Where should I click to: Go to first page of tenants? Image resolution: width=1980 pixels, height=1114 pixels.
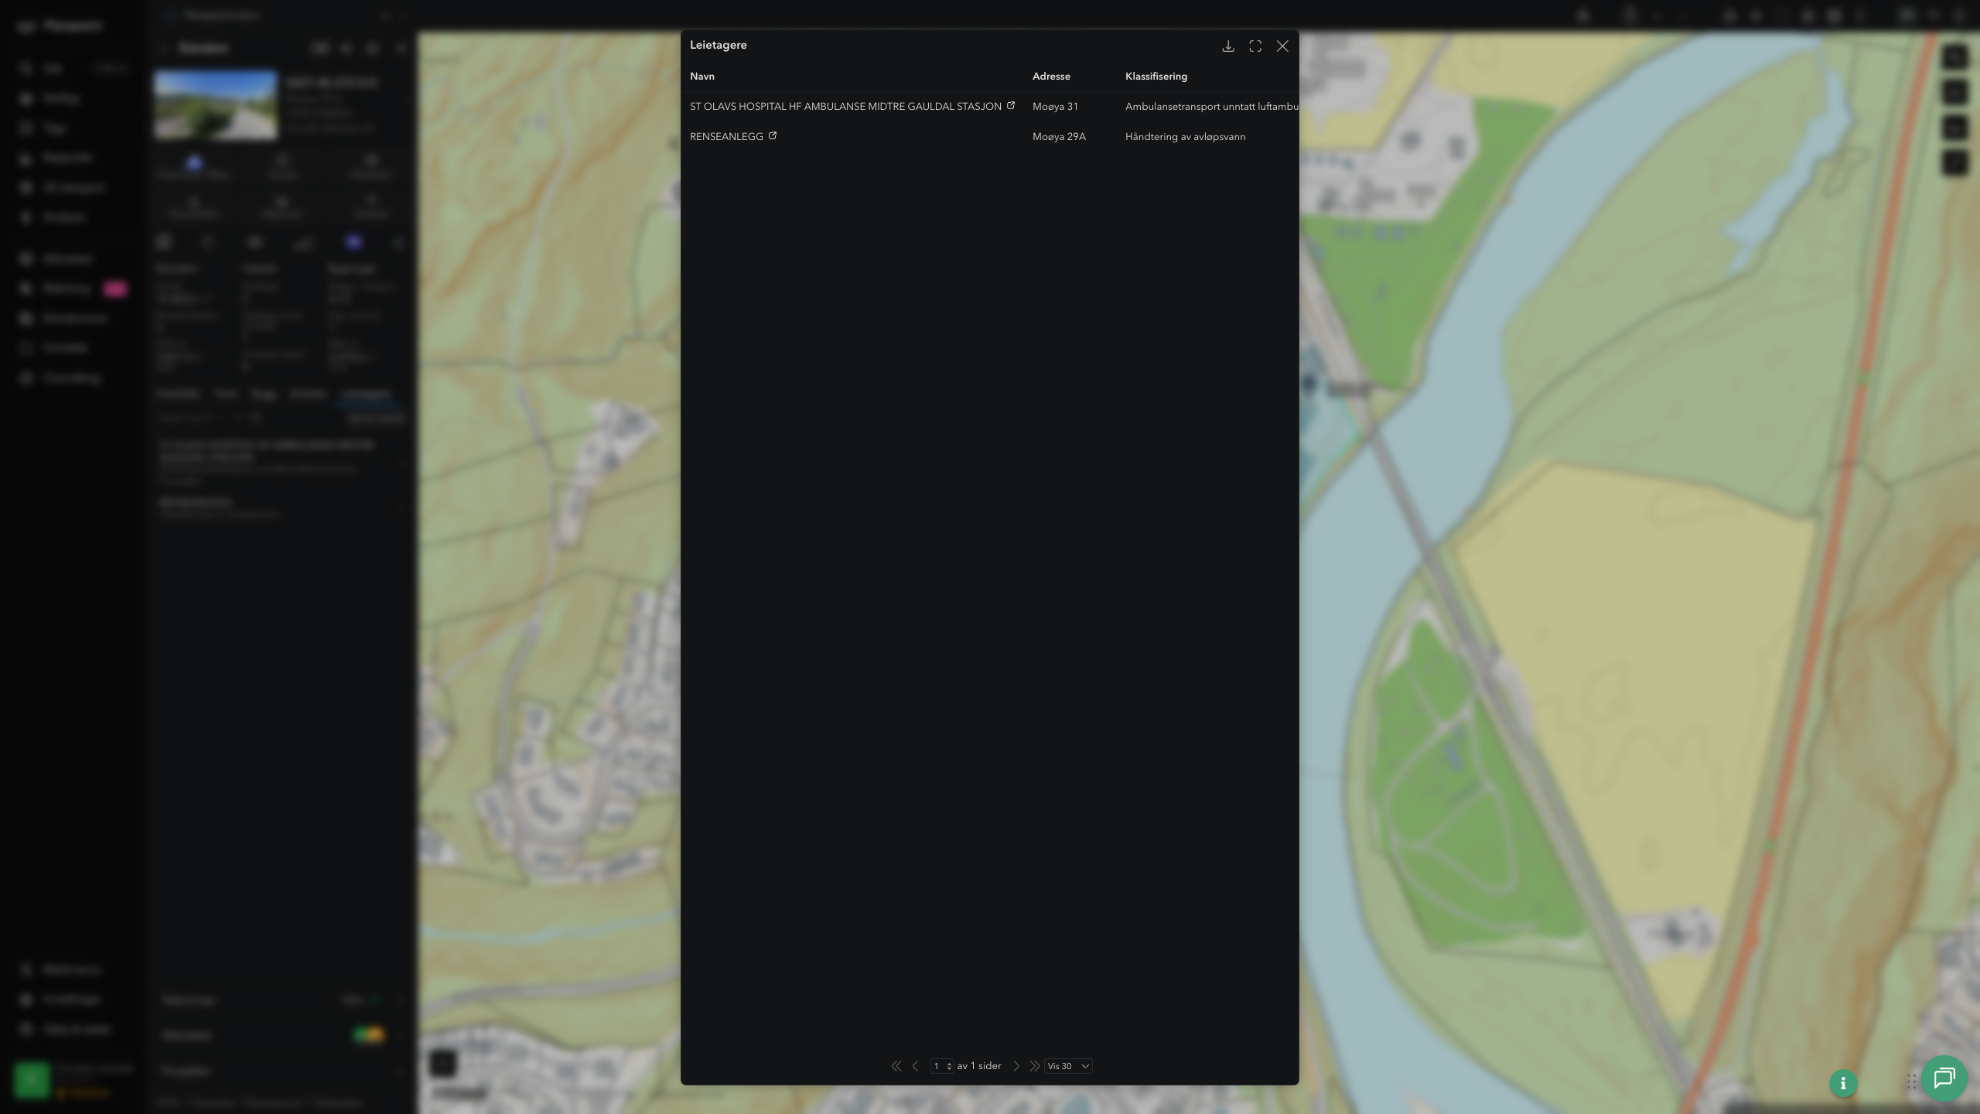coord(896,1066)
